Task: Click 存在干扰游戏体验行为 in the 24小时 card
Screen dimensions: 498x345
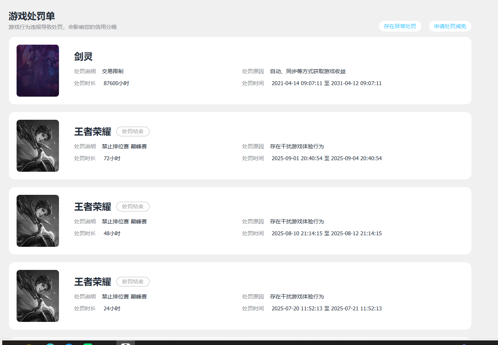Action: pyautogui.click(x=297, y=296)
